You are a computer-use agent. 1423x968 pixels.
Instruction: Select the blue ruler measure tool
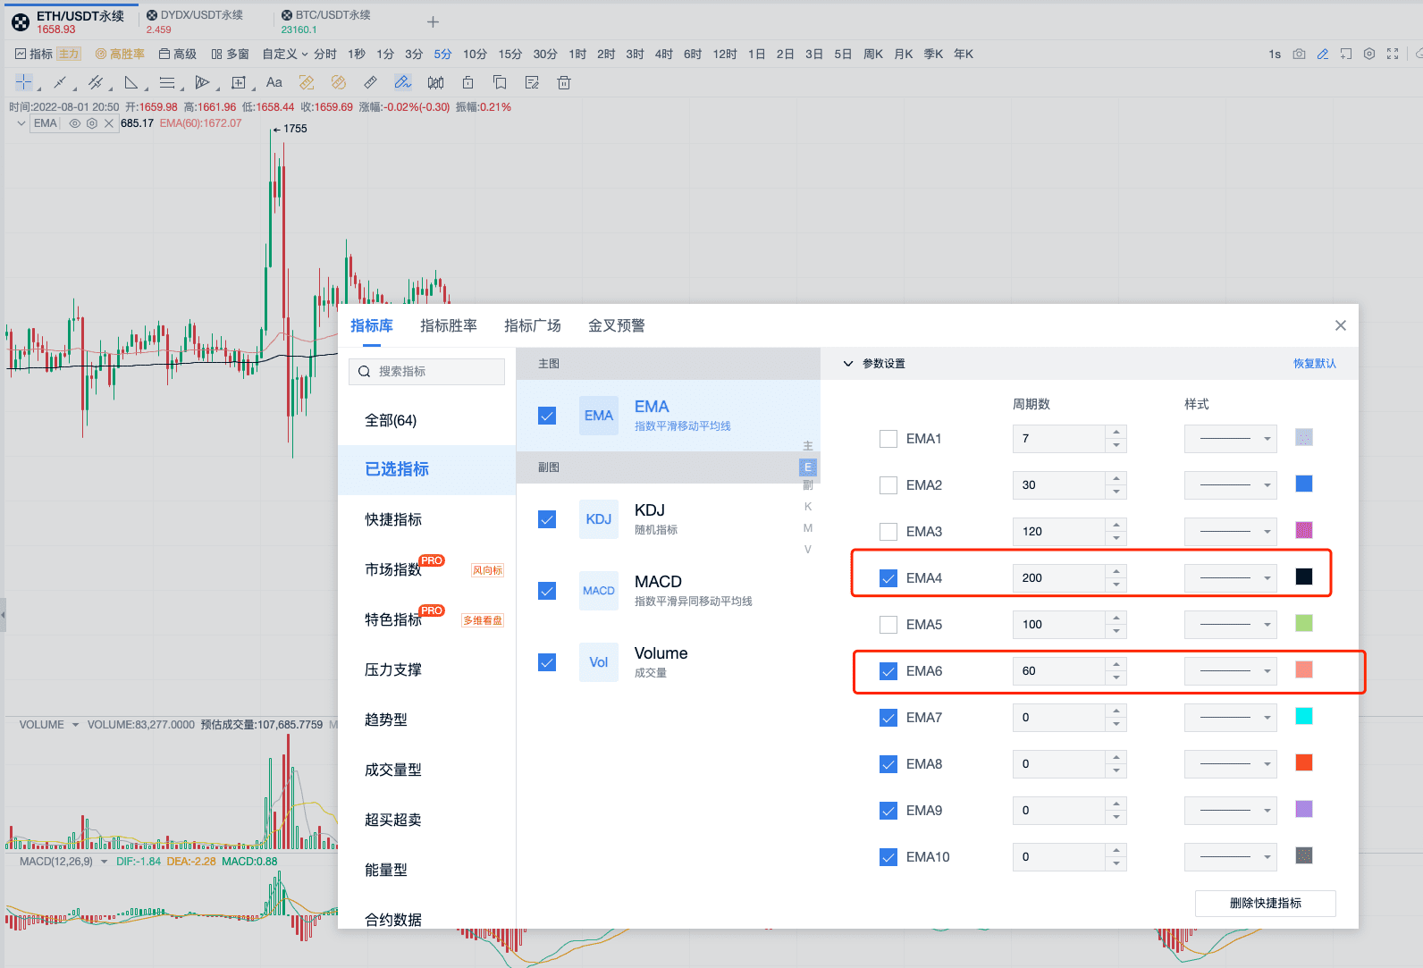tap(370, 83)
